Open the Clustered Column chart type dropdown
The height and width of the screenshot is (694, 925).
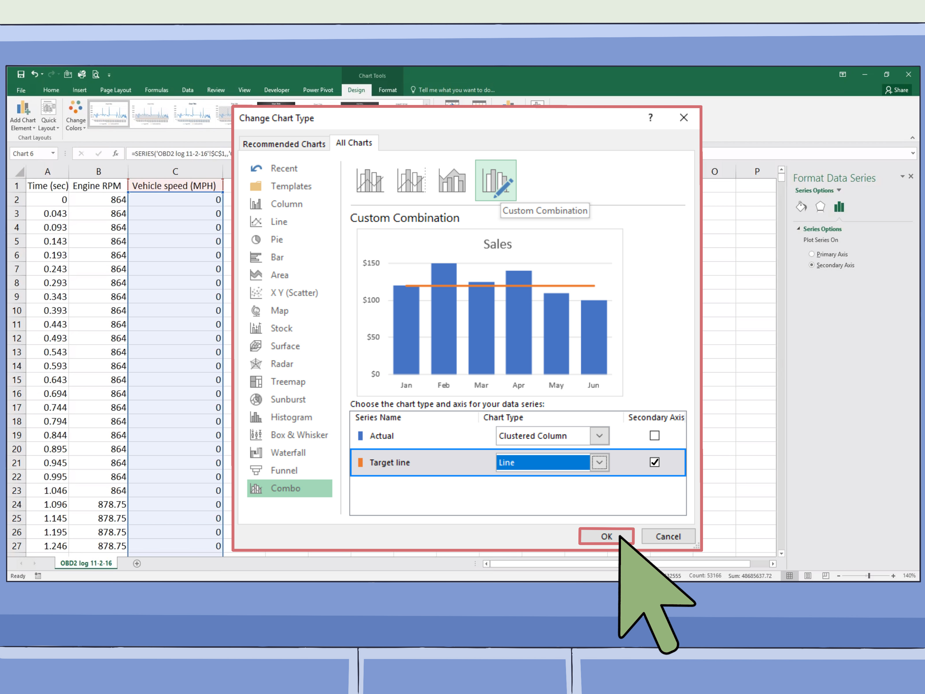click(599, 435)
